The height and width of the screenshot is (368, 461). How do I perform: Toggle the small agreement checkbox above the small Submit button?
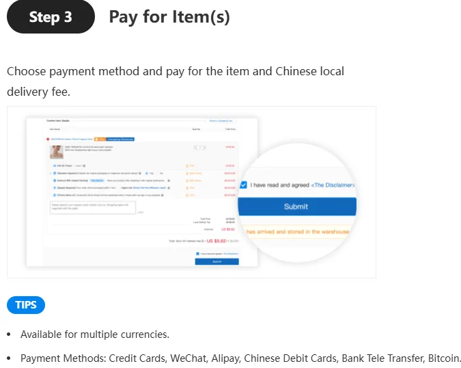(197, 254)
